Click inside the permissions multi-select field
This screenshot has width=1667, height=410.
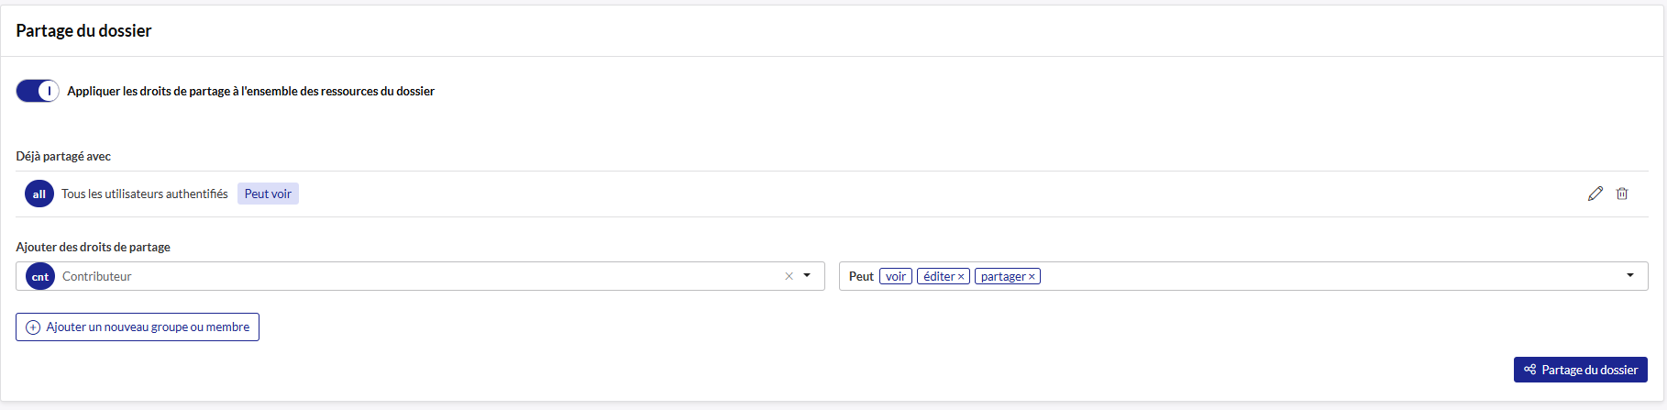click(x=1243, y=276)
